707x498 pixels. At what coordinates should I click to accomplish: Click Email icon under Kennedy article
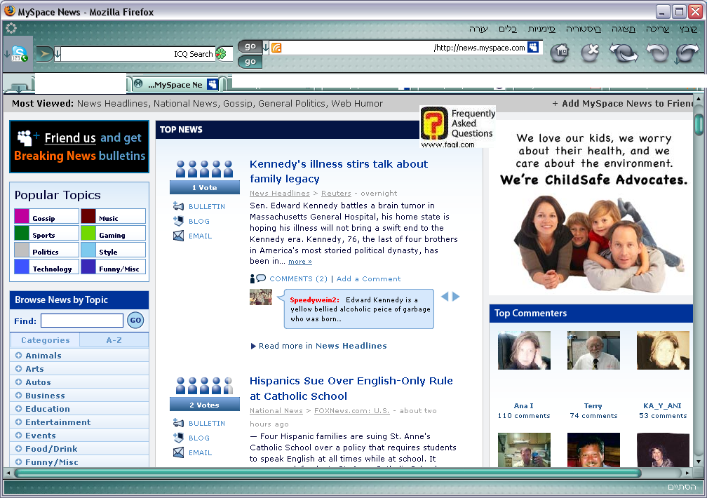click(178, 236)
